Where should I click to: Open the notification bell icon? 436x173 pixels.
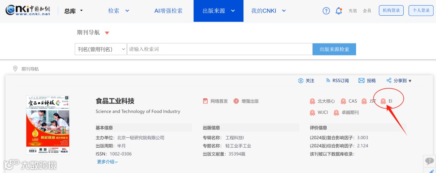(338, 11)
